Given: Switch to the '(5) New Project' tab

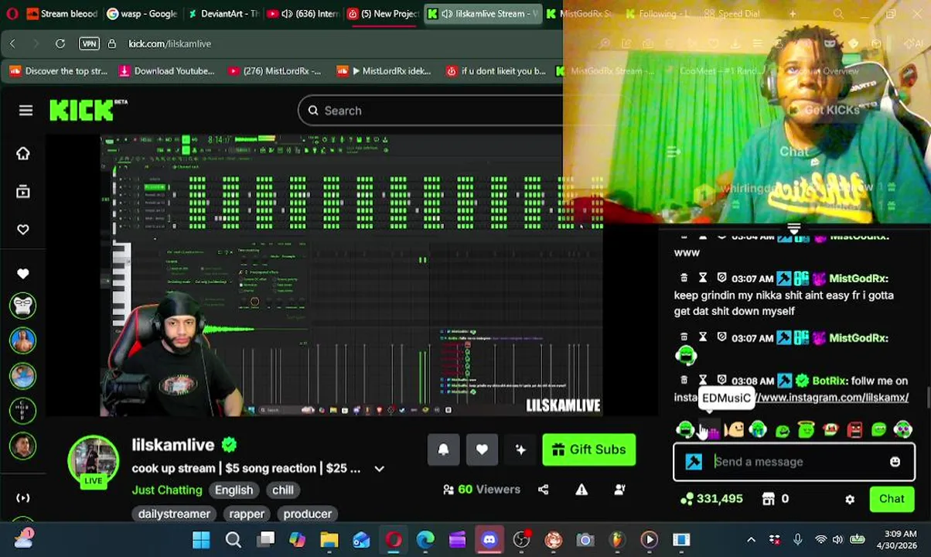Looking at the screenshot, I should [383, 13].
